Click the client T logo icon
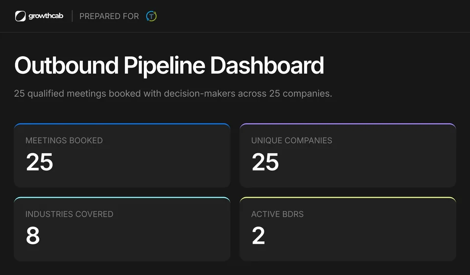 [x=151, y=16]
